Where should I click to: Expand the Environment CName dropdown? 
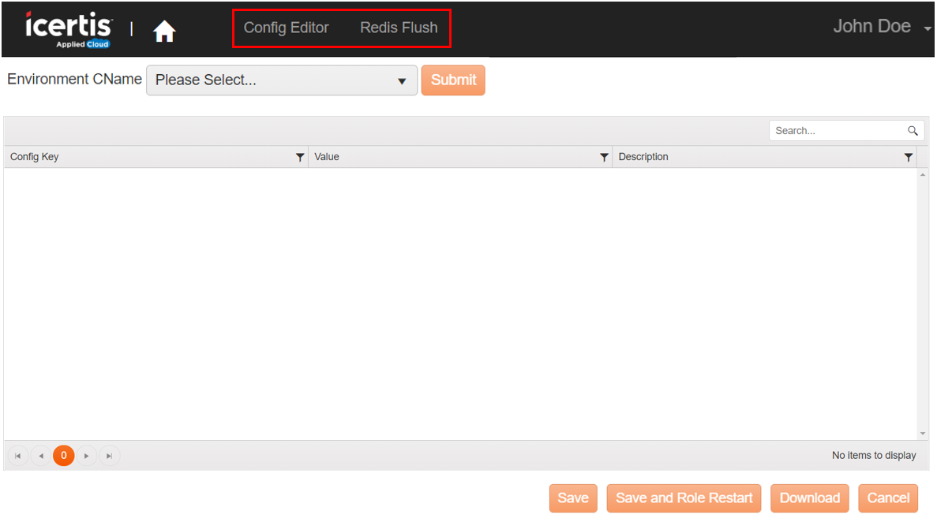(282, 80)
